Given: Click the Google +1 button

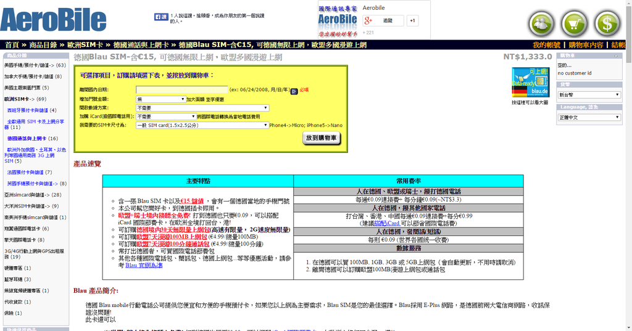Looking at the screenshot, I should point(412,20).
